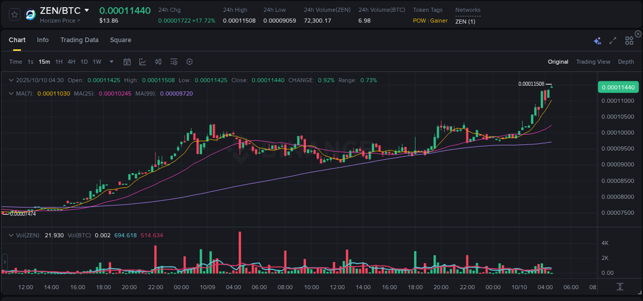643x301 pixels.
Task: Expand chart to fullscreen
Action: pyautogui.click(x=612, y=40)
